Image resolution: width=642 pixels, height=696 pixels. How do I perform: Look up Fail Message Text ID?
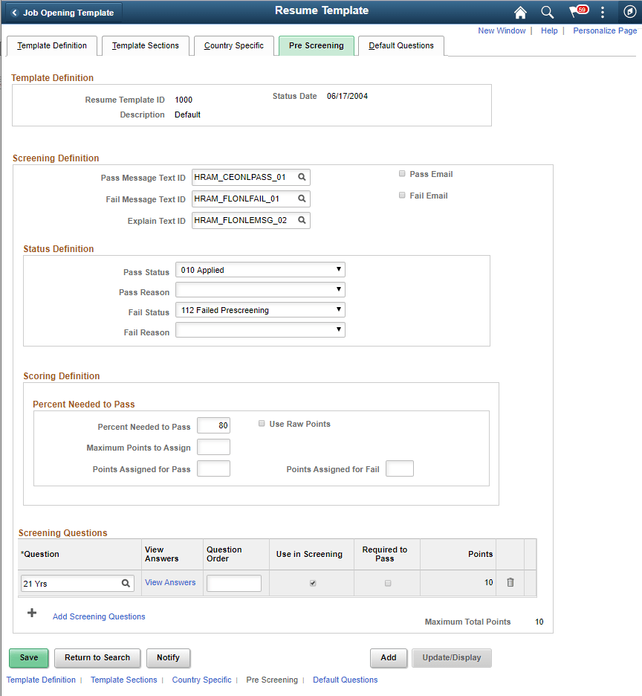click(x=302, y=199)
